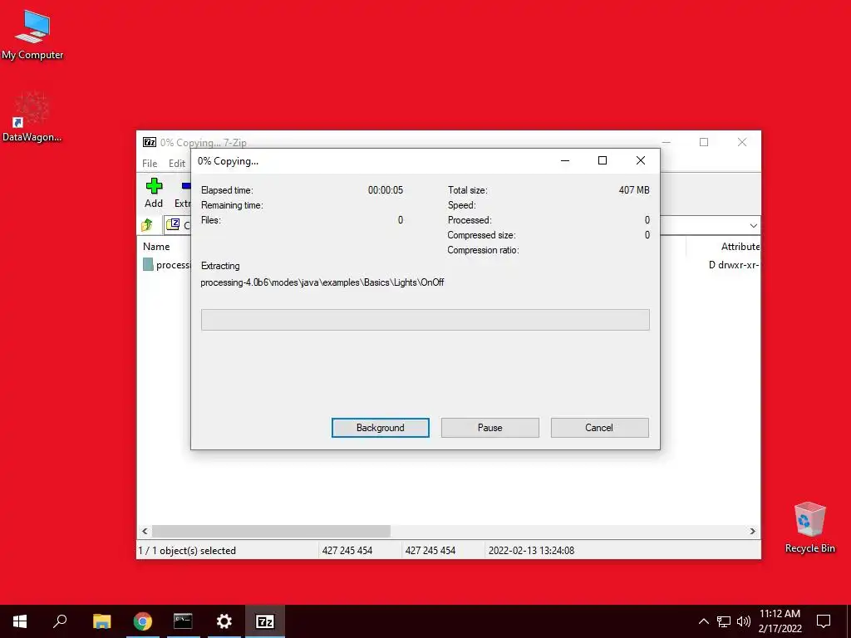Click the scroll right arrow in 7-Zip
Screen dimensions: 851x638
coord(752,531)
